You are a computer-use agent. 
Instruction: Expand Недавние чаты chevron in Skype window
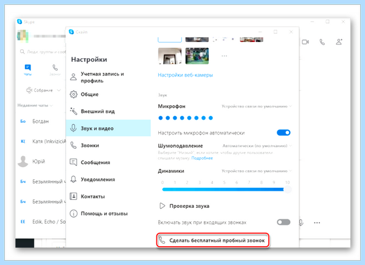click(x=51, y=106)
